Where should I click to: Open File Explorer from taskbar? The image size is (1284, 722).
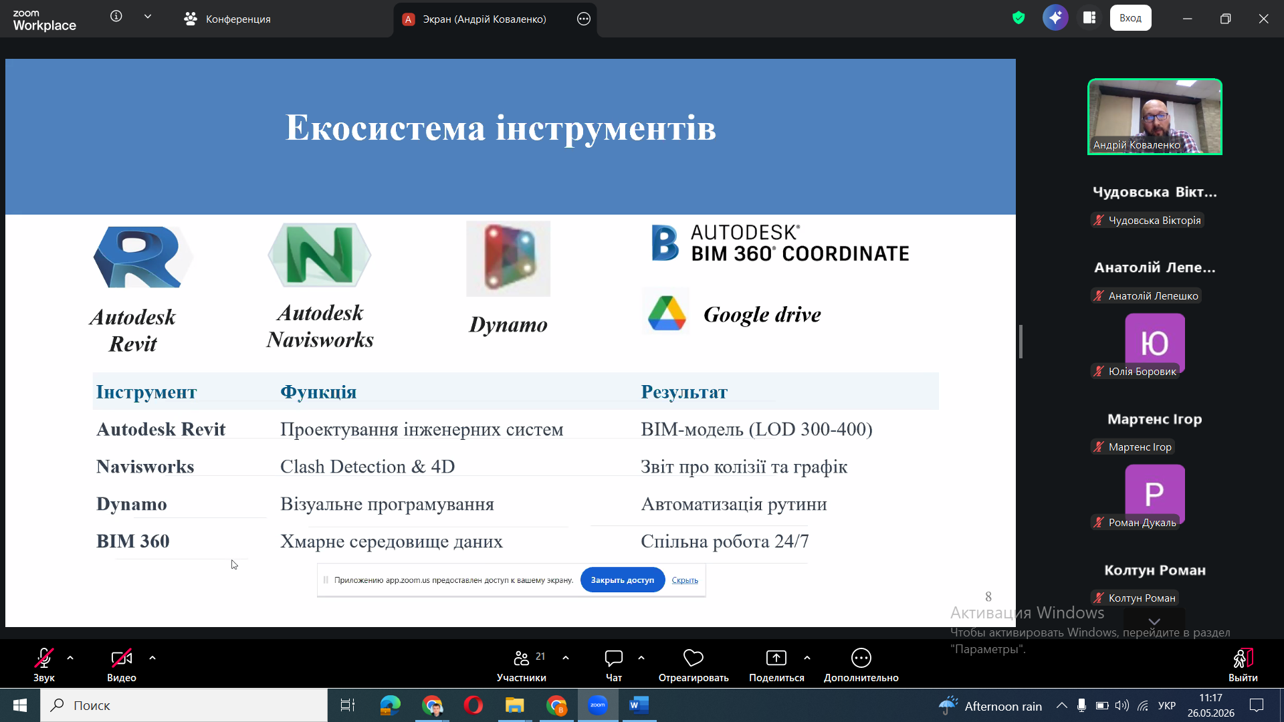point(514,705)
